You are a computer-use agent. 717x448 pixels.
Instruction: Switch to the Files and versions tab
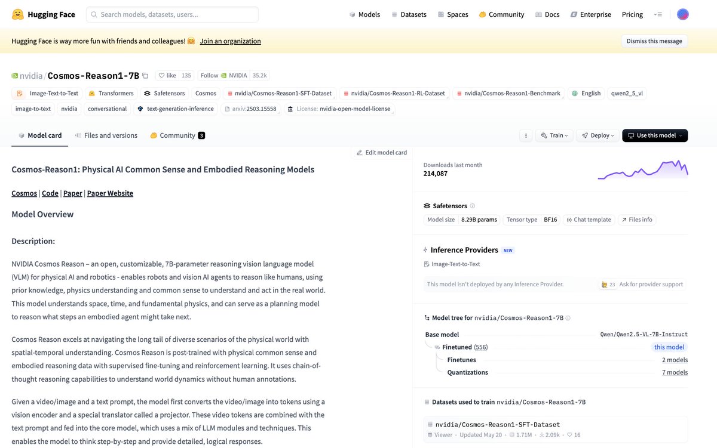click(x=106, y=135)
